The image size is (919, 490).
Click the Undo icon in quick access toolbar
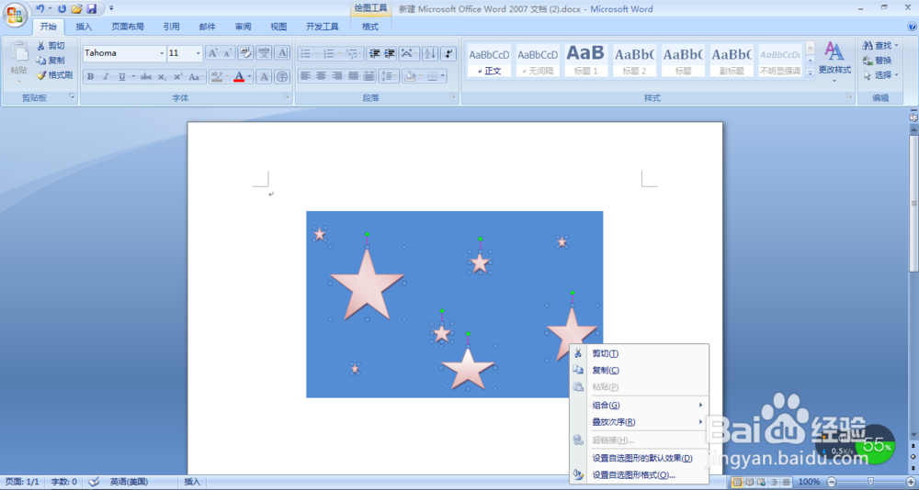click(40, 9)
